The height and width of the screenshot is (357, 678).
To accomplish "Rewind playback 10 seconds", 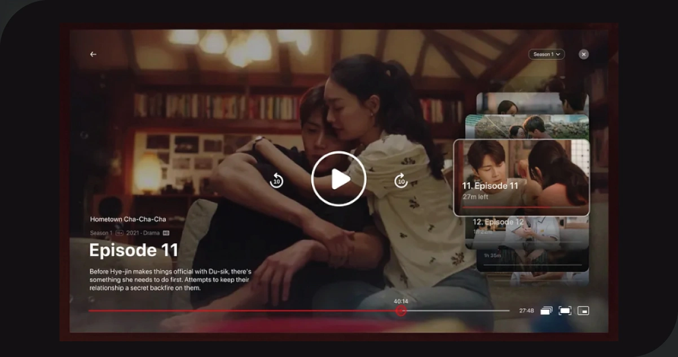I will click(x=276, y=181).
